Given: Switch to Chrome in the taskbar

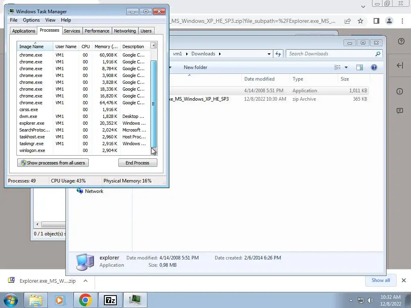Looking at the screenshot, I should (85, 300).
